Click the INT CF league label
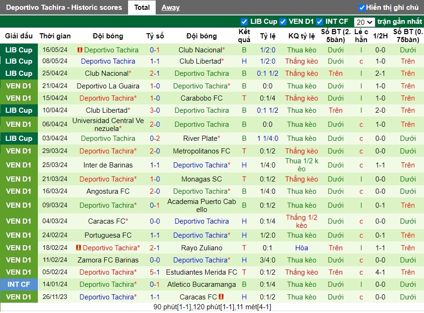424x313 pixels. point(19,284)
